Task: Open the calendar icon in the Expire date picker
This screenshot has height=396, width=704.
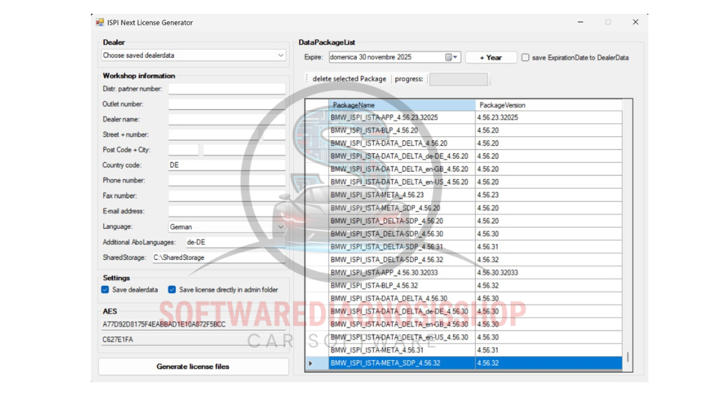Action: [448, 57]
